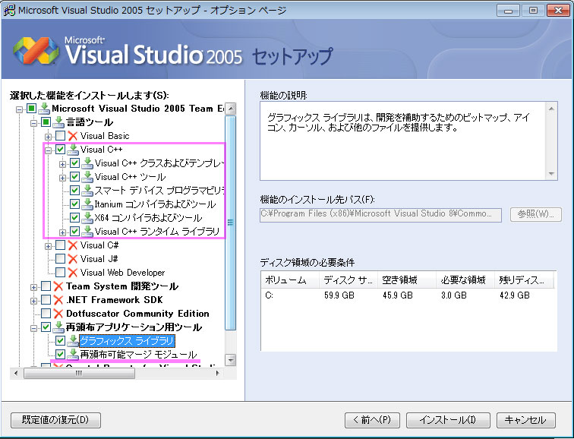
Task: Check the Visual Web Developer checkbox
Action: click(61, 273)
